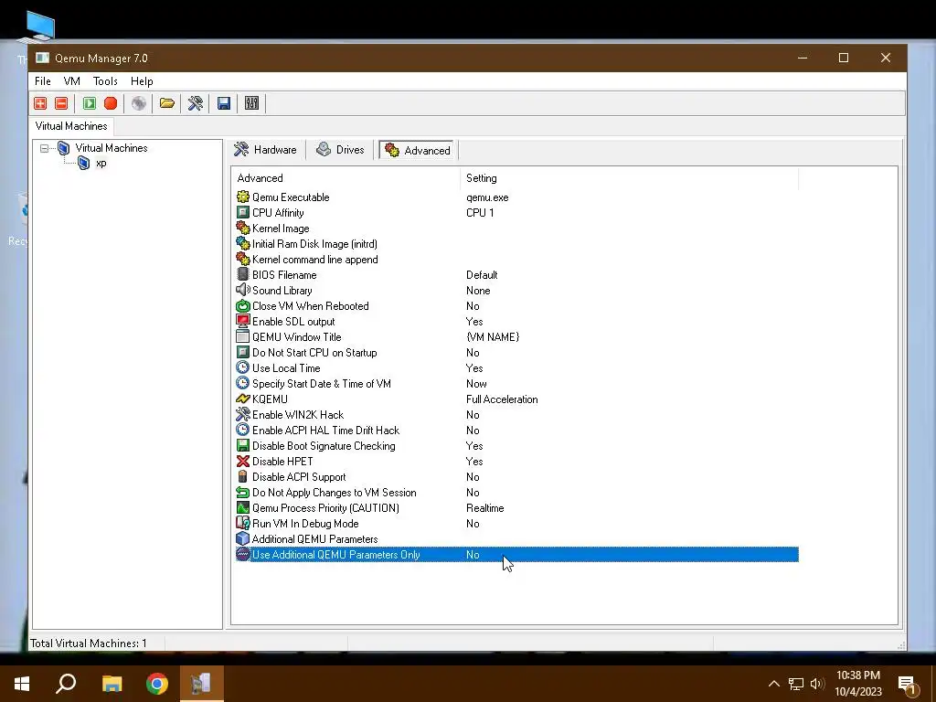
Task: Collapse the Virtual Machines tree node
Action: point(44,148)
